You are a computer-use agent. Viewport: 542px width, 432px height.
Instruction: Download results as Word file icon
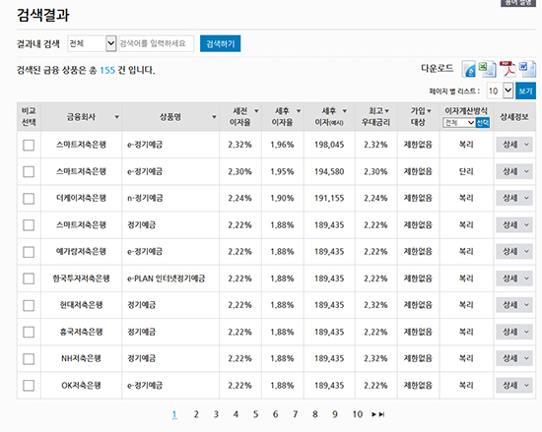pos(527,69)
